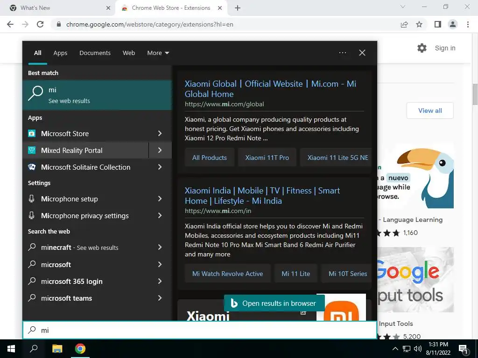The image size is (478, 358).
Task: Open Chrome profile avatar
Action: pos(453,24)
